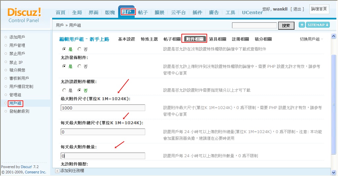Select 是 under 允許發佈附件

click(x=64, y=66)
